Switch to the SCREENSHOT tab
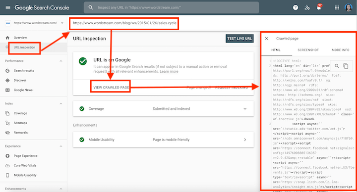Image resolution: width=357 pixels, height=192 pixels. [308, 50]
